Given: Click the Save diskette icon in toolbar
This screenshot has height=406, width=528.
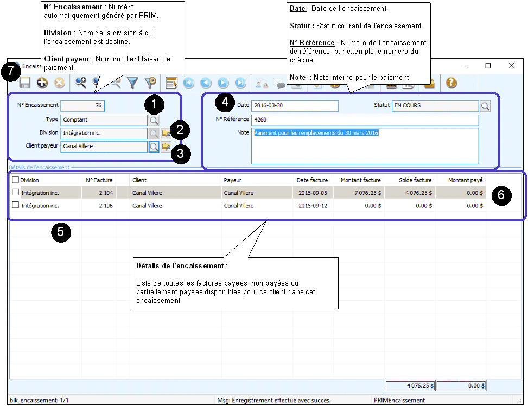Looking at the screenshot, I should point(24,83).
